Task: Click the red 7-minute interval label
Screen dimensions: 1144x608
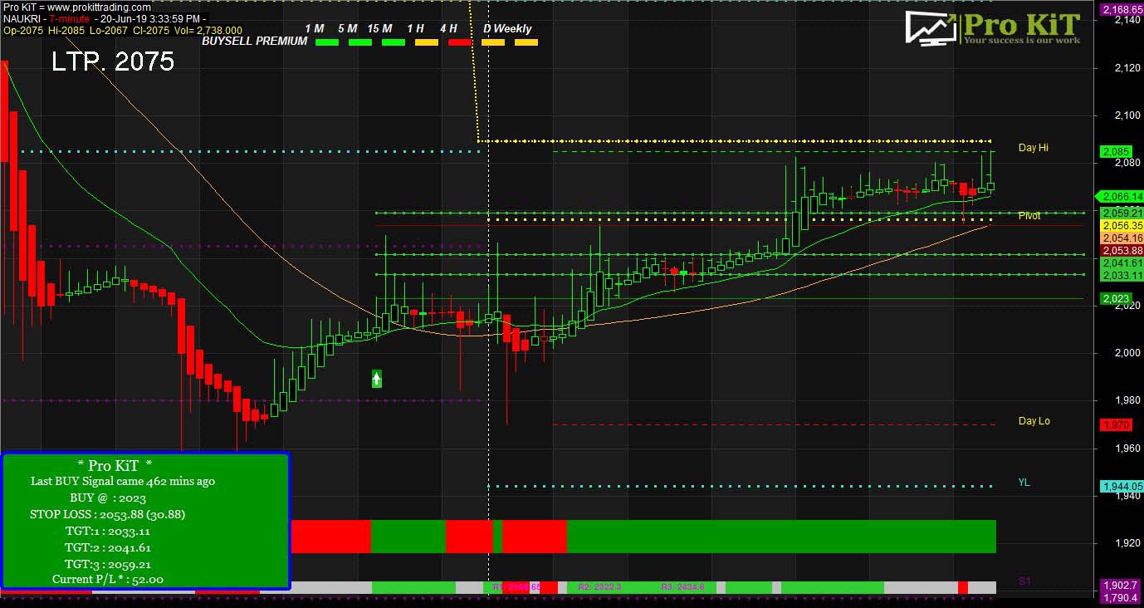Action: [x=69, y=18]
